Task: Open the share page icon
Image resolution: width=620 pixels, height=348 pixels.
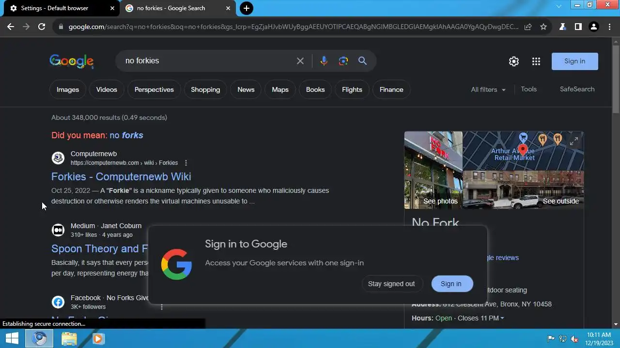Action: click(528, 27)
